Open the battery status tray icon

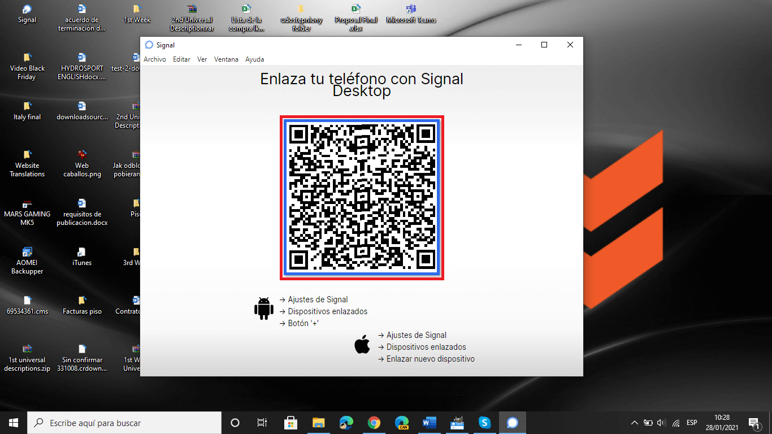coord(648,423)
